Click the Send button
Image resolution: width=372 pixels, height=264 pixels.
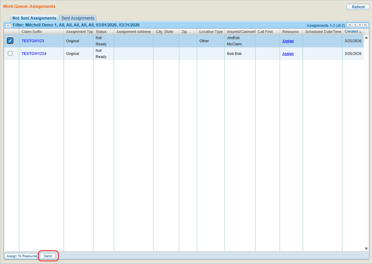pos(48,256)
